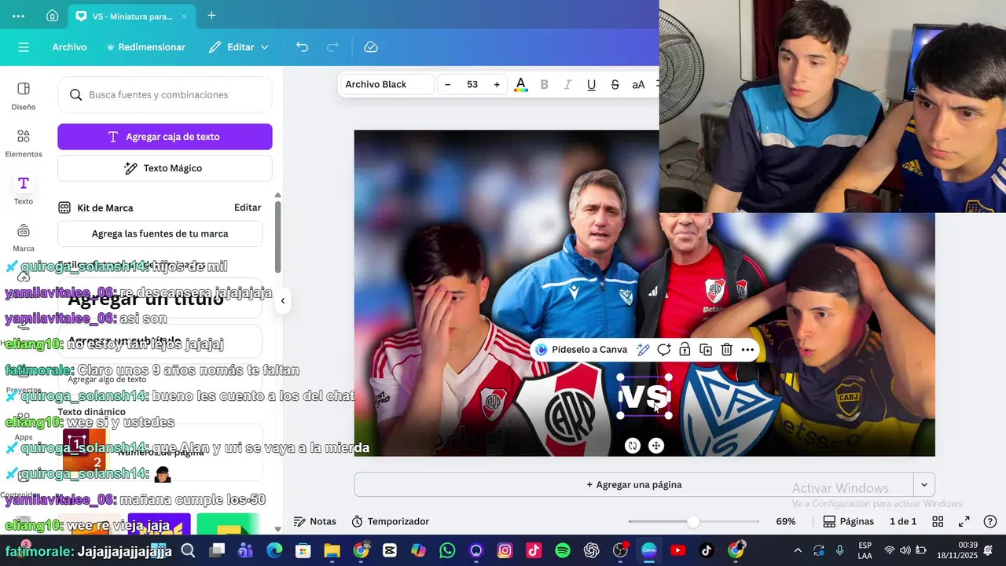Click the zoom slider

[693, 521]
